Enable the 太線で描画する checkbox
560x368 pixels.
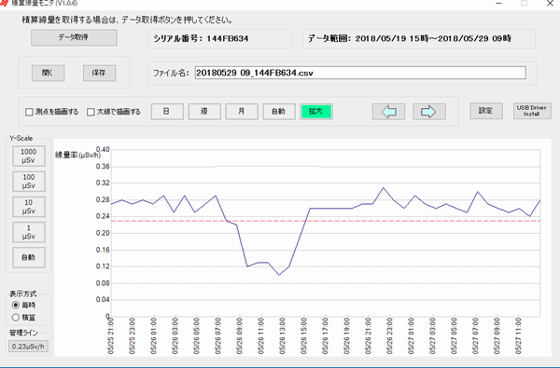point(91,112)
